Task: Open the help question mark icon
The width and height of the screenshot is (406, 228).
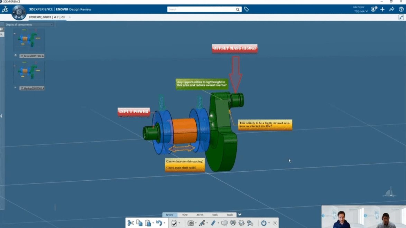Action: click(401, 9)
